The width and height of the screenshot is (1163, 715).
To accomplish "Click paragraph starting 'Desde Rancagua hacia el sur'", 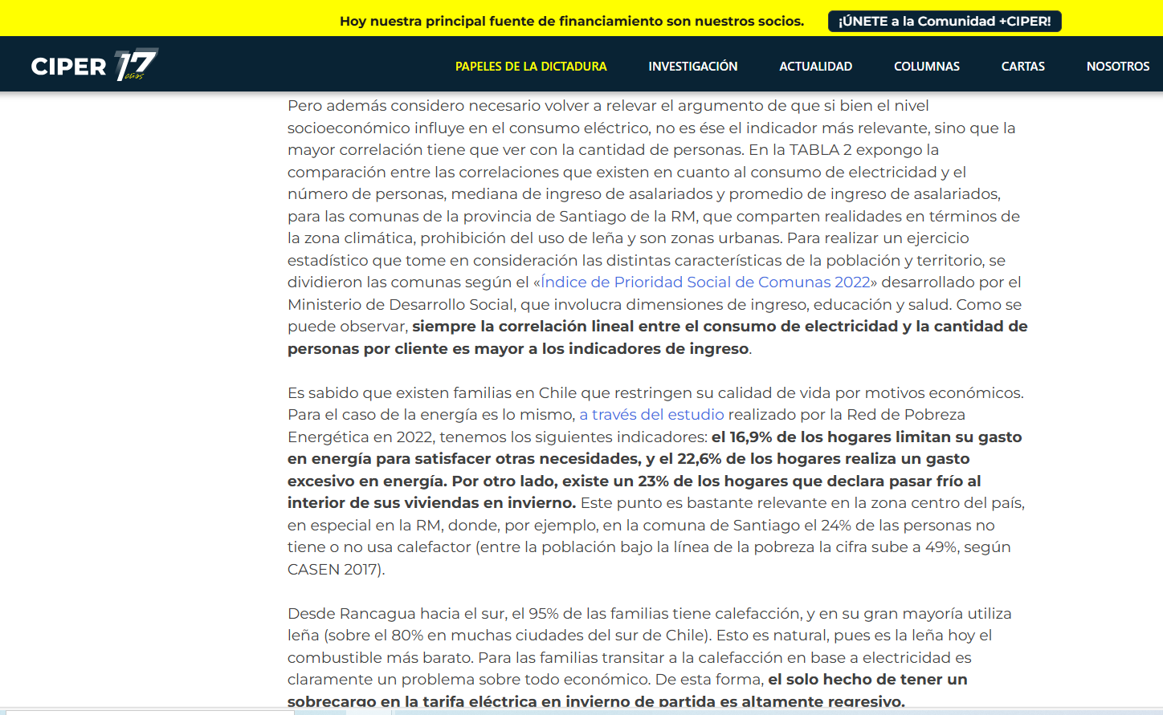I will 650,658.
